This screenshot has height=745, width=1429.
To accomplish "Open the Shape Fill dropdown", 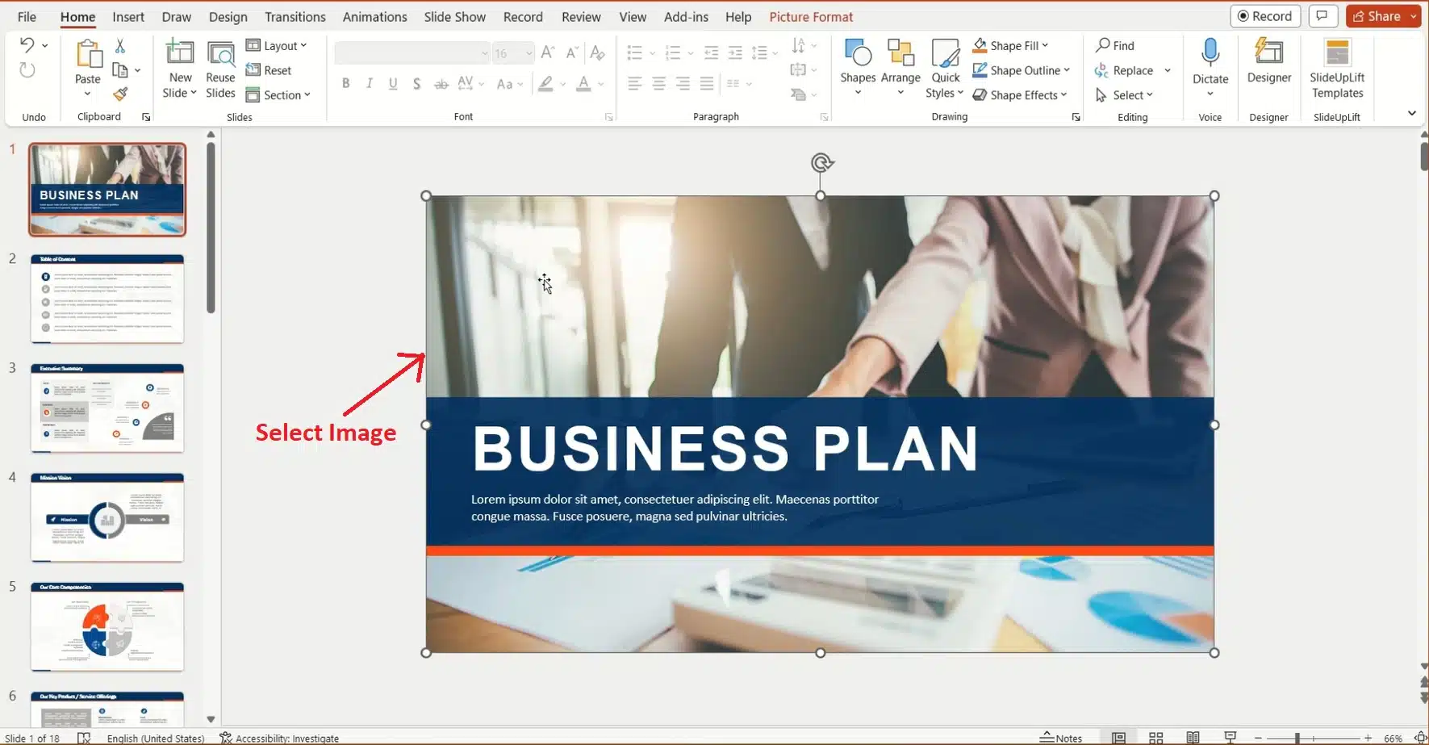I will click(1011, 46).
